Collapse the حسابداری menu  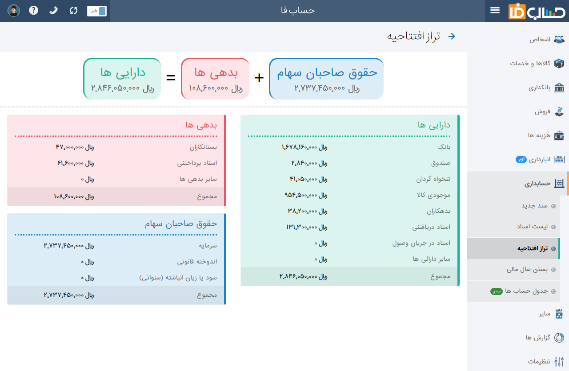[x=518, y=184]
